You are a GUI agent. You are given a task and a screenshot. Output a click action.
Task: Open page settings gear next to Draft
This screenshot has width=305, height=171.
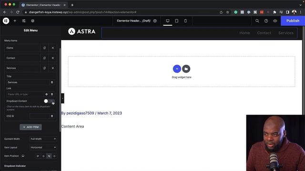pyautogui.click(x=155, y=21)
